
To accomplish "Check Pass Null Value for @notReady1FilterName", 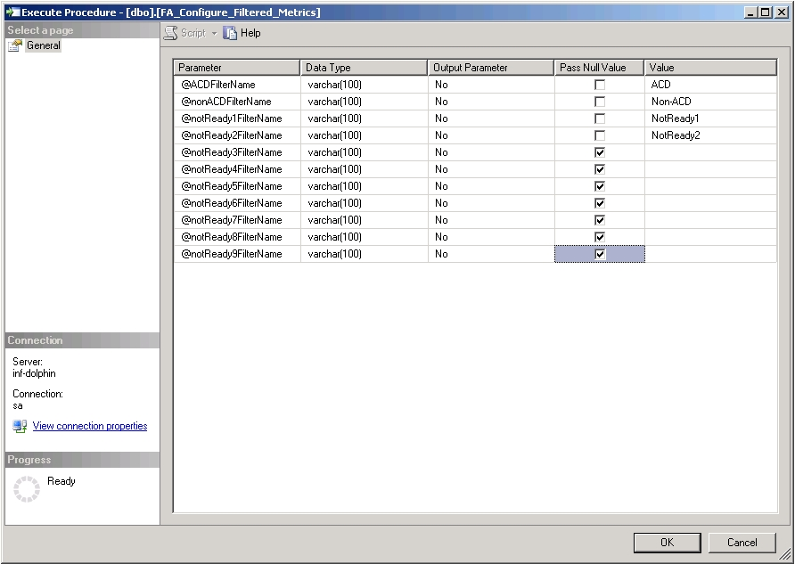I will (600, 119).
